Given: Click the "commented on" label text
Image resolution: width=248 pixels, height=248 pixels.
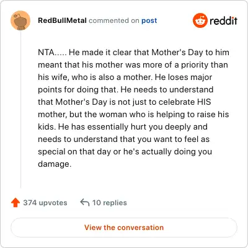Looking at the screenshot, I should [x=114, y=20].
